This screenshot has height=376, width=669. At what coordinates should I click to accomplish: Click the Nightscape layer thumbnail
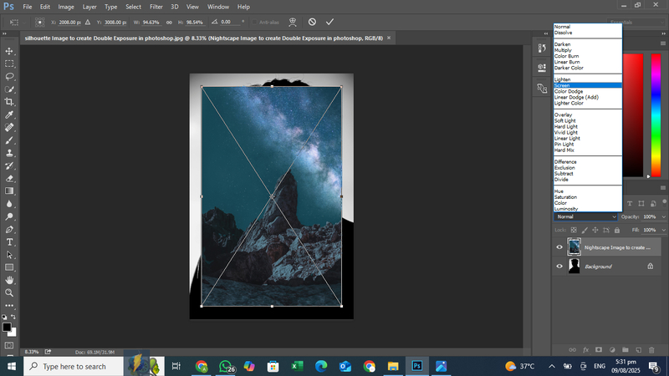(574, 247)
